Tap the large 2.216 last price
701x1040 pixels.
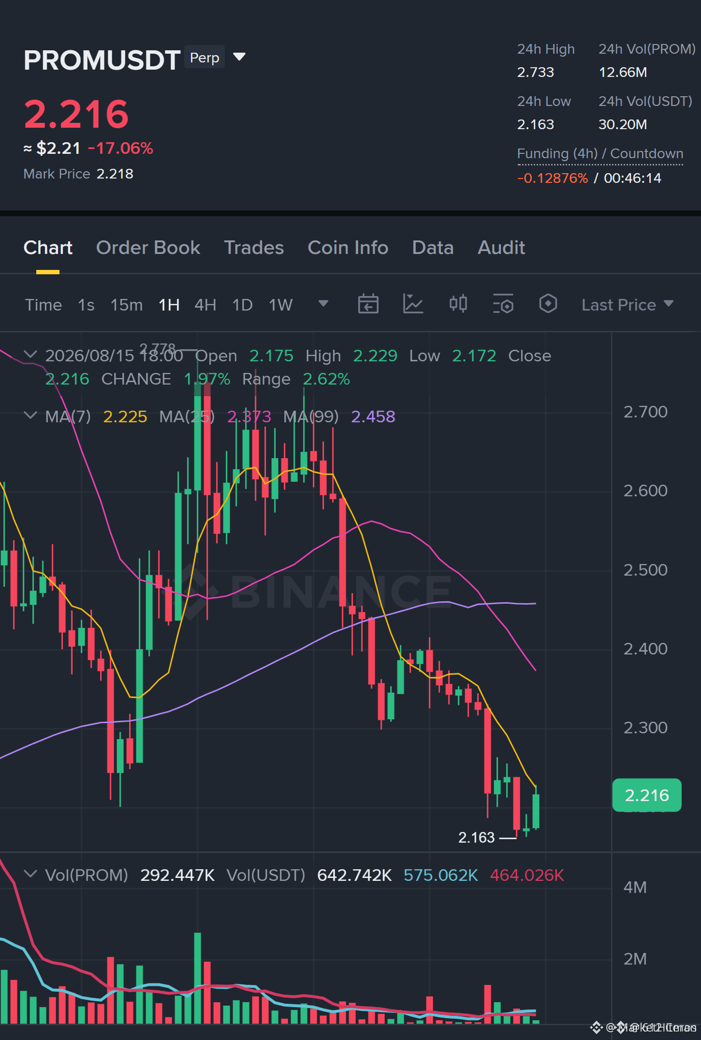tap(76, 115)
